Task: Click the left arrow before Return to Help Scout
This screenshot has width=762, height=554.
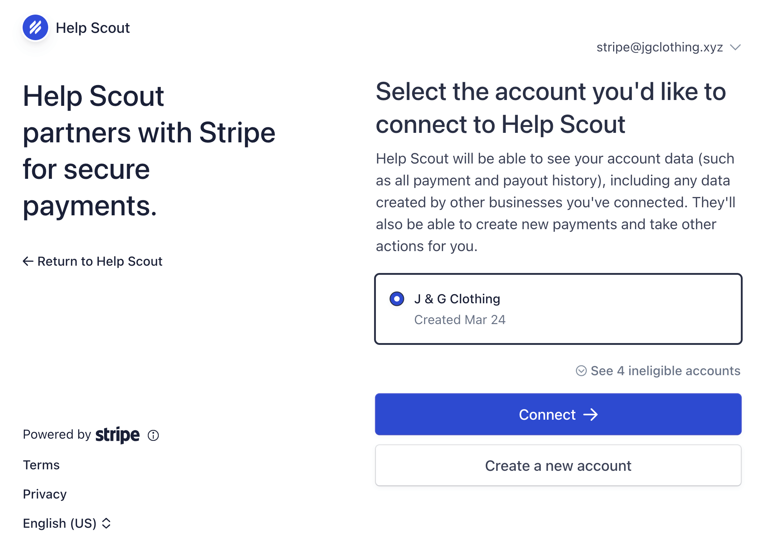Action: tap(28, 261)
